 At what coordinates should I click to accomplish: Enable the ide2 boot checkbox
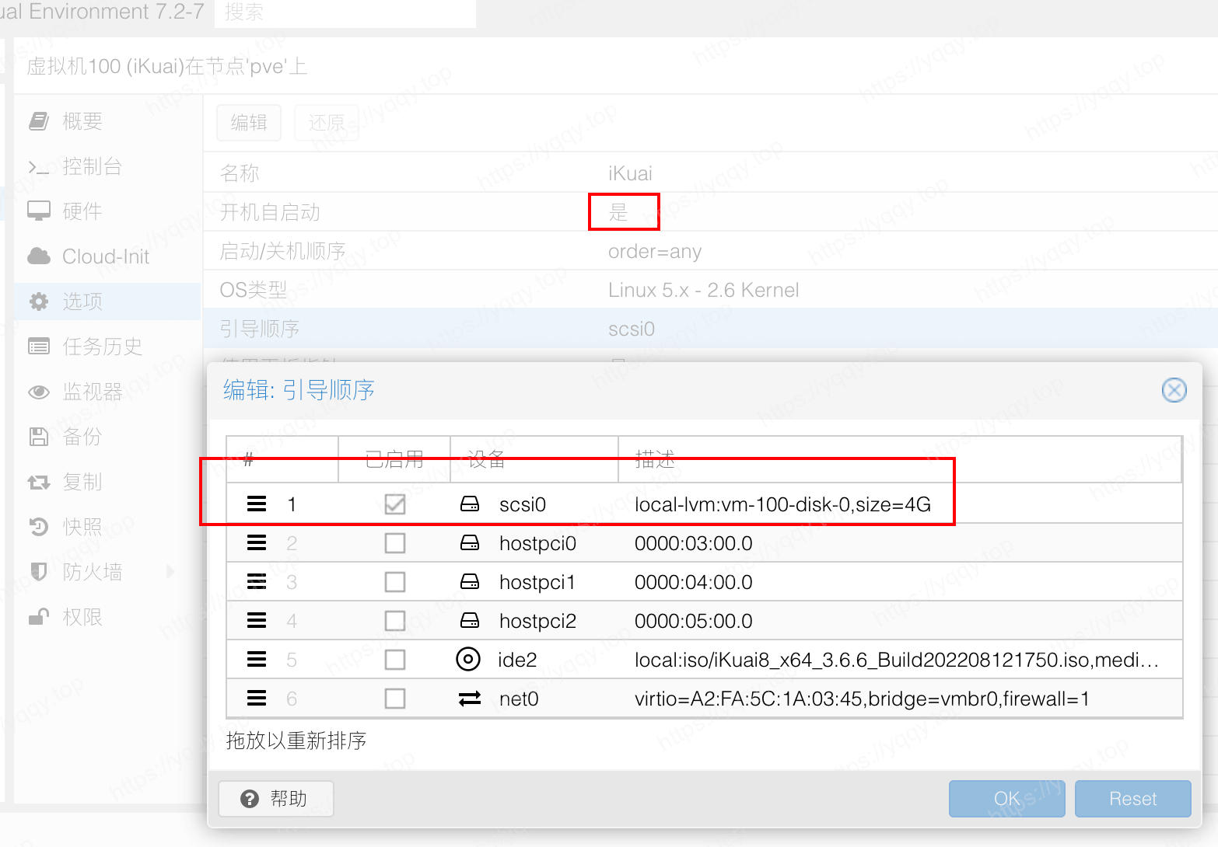tap(395, 660)
